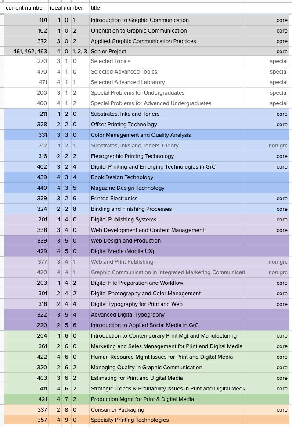Viewport: 292px width, 427px height.
Task: Select the 'ideal number' column header
Action: point(69,8)
